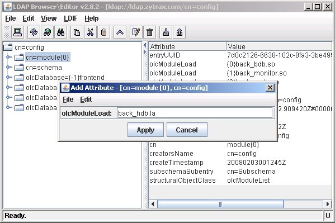Viewport: 335px width, 223px height.
Task: Open the dialog's Edit menu
Action: pyautogui.click(x=86, y=99)
